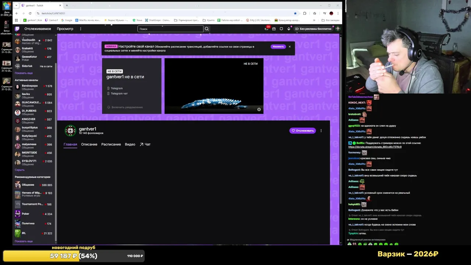This screenshot has width=471, height=265.
Task: Open whispers speech-bubble icon in Twitch header
Action: pos(281,29)
